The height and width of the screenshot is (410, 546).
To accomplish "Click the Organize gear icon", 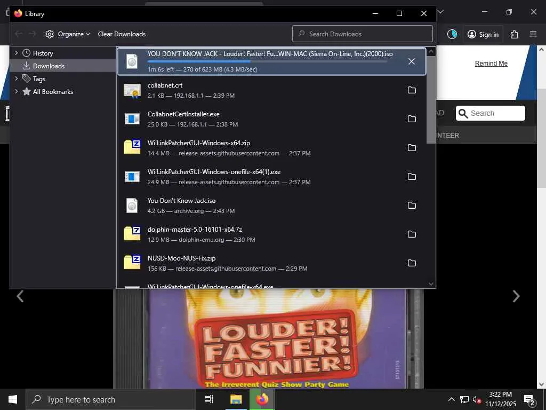I will tap(50, 34).
